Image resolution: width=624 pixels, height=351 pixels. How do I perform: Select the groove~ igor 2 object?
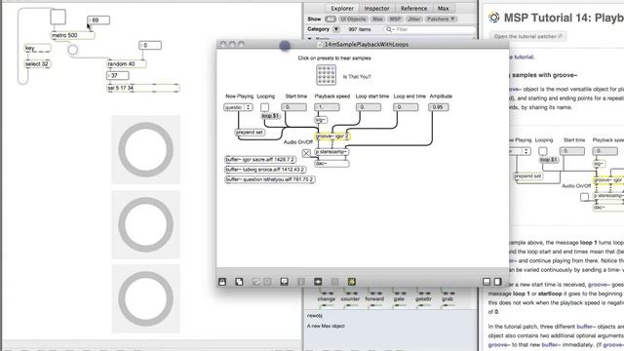pos(332,136)
